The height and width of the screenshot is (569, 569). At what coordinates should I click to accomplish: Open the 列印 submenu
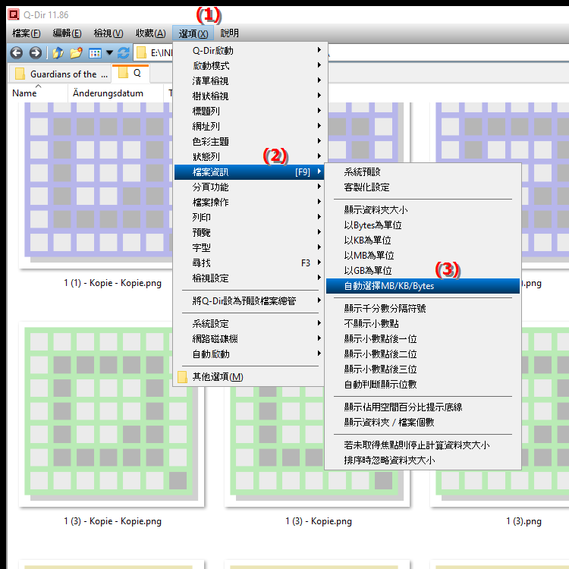[250, 218]
